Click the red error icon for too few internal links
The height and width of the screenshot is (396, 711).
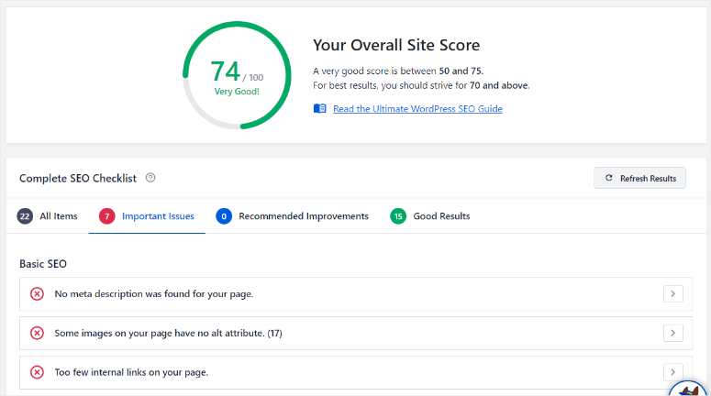[x=38, y=372]
